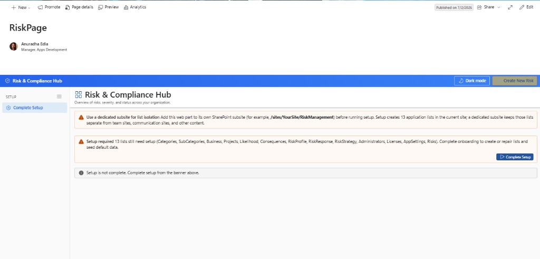The image size is (540, 259).
Task: Click 'Overview of risks, severity' subtitle text
Action: point(122,103)
